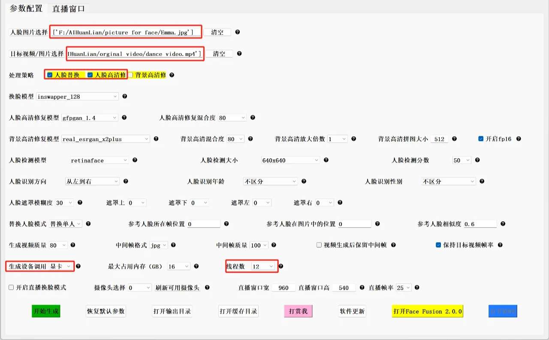Click the 直播窗口宽 input field
The width and height of the screenshot is (549, 340).
[x=283, y=288]
